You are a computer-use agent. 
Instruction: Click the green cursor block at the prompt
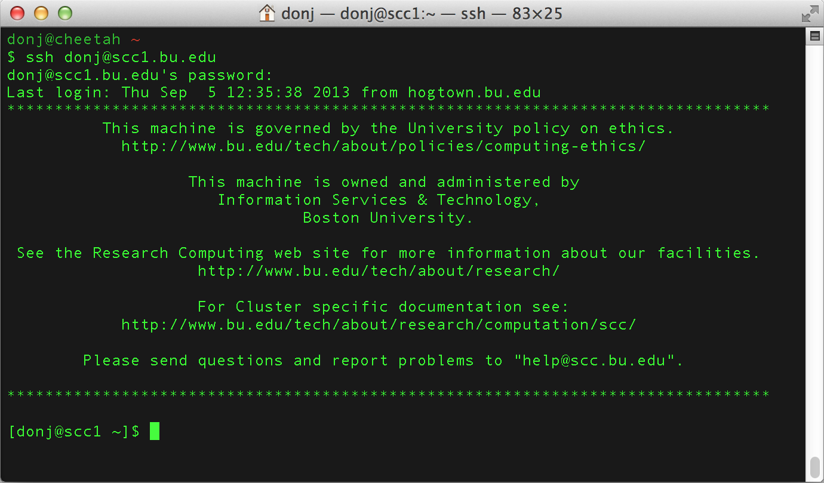point(155,431)
